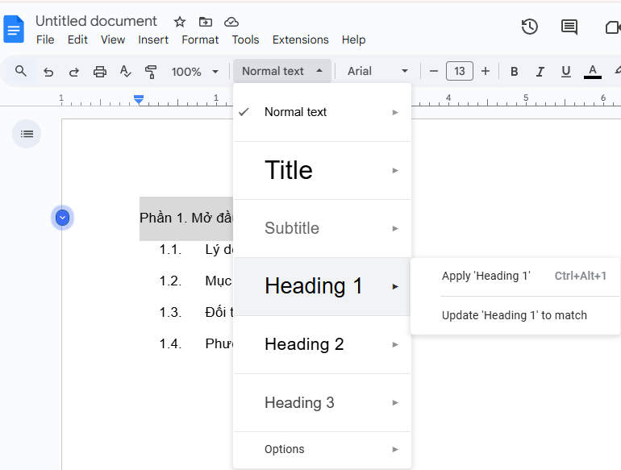Expand Title style submenu arrow

tap(395, 171)
